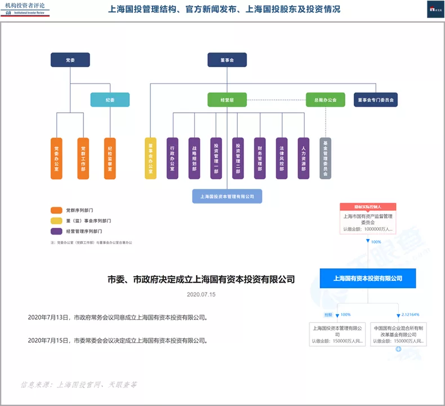Click the blue 上海国有资本投资有限公司 box

pos(368,278)
